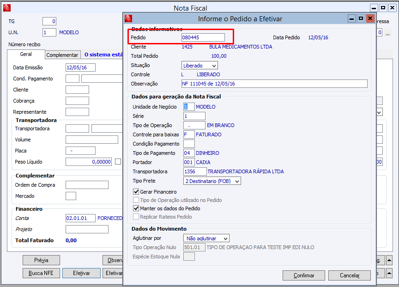Click the TRANSPORTADORA RÁPIDA LTDA text

pos(246,171)
